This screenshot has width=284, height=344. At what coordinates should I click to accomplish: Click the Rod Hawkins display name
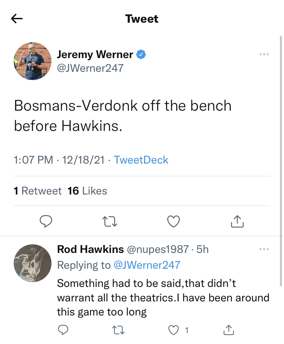click(x=90, y=249)
